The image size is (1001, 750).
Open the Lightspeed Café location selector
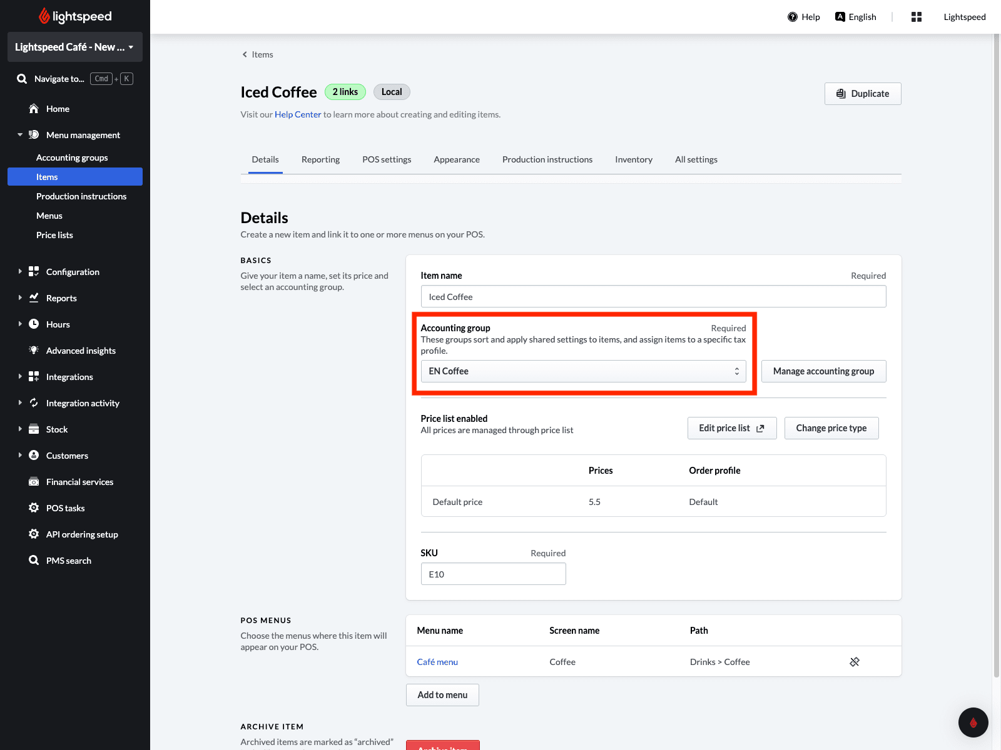75,47
